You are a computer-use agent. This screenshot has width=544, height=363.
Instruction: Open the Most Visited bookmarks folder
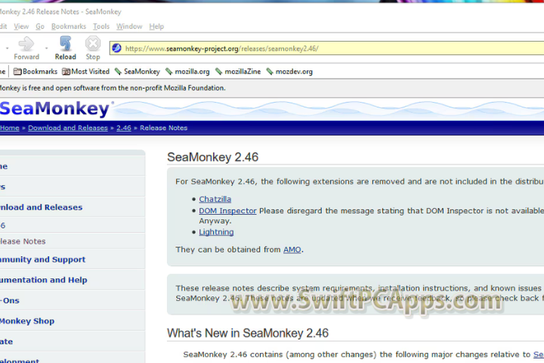click(x=85, y=72)
